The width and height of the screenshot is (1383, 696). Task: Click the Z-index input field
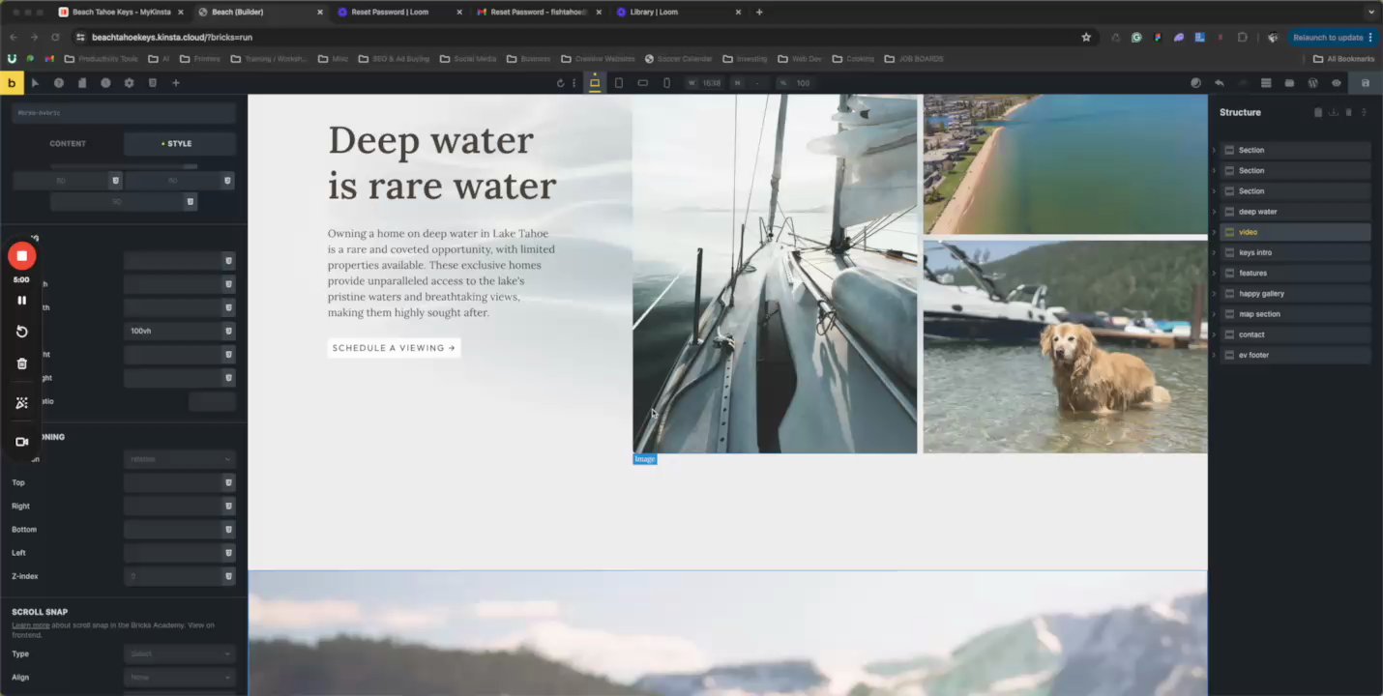coord(172,576)
